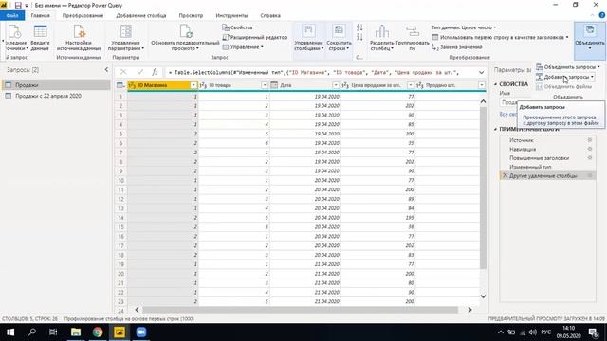Open Настройки источника данных
This screenshot has width=607, height=341.
(79, 38)
